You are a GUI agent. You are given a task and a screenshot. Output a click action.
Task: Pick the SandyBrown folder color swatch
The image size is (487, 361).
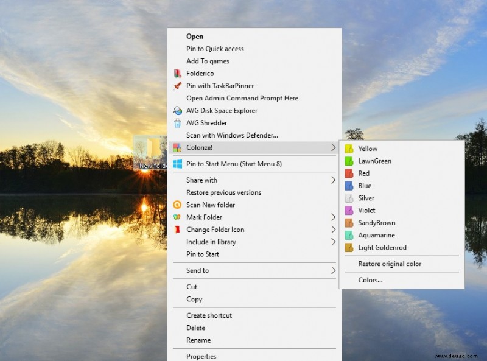[x=349, y=223]
